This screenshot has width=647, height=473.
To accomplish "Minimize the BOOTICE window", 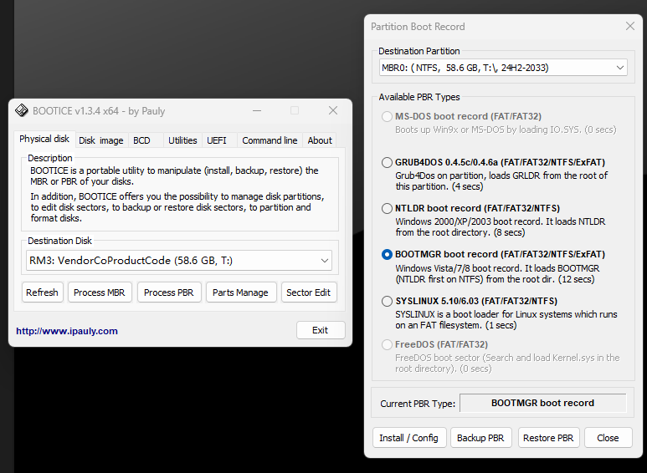I will (x=257, y=110).
